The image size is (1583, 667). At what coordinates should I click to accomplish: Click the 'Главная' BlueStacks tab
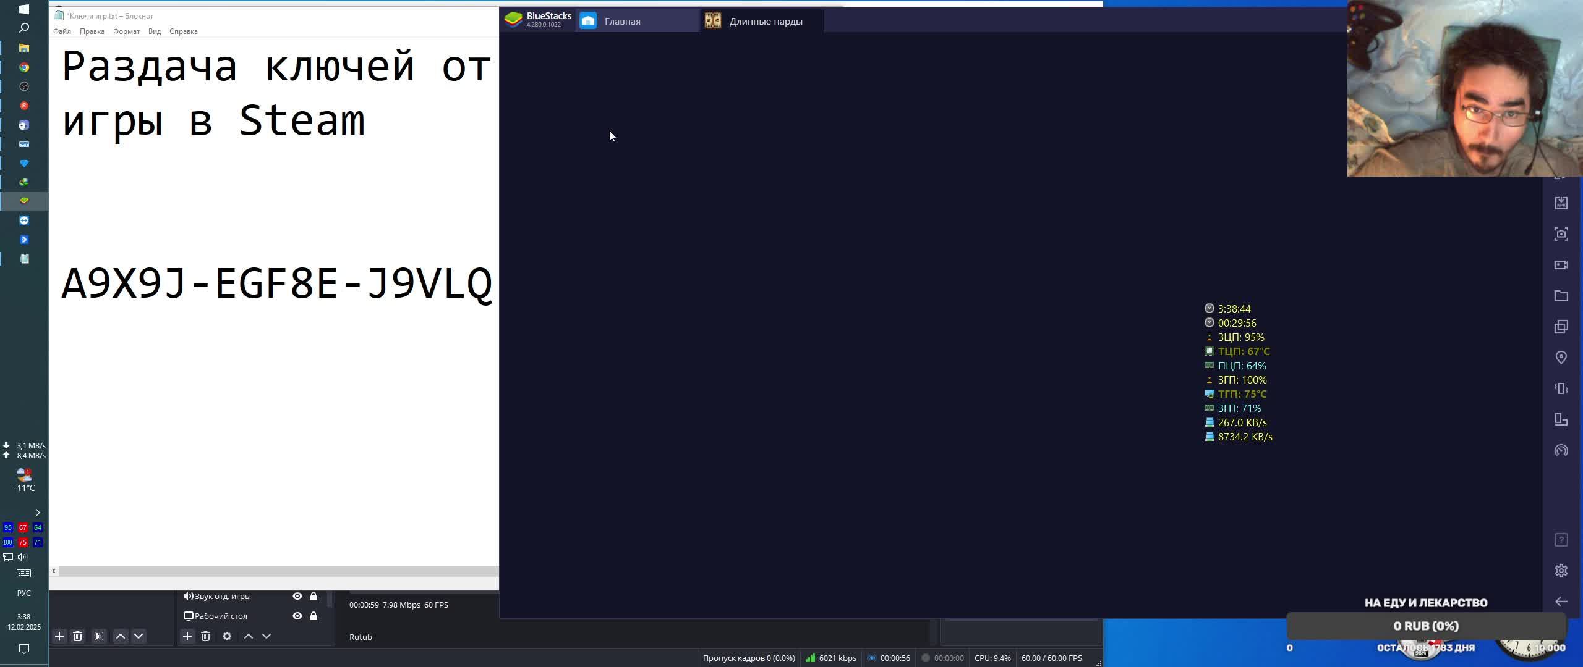622,22
